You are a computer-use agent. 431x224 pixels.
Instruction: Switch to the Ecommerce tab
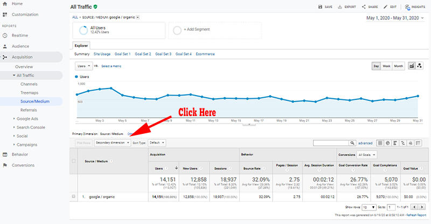point(205,54)
